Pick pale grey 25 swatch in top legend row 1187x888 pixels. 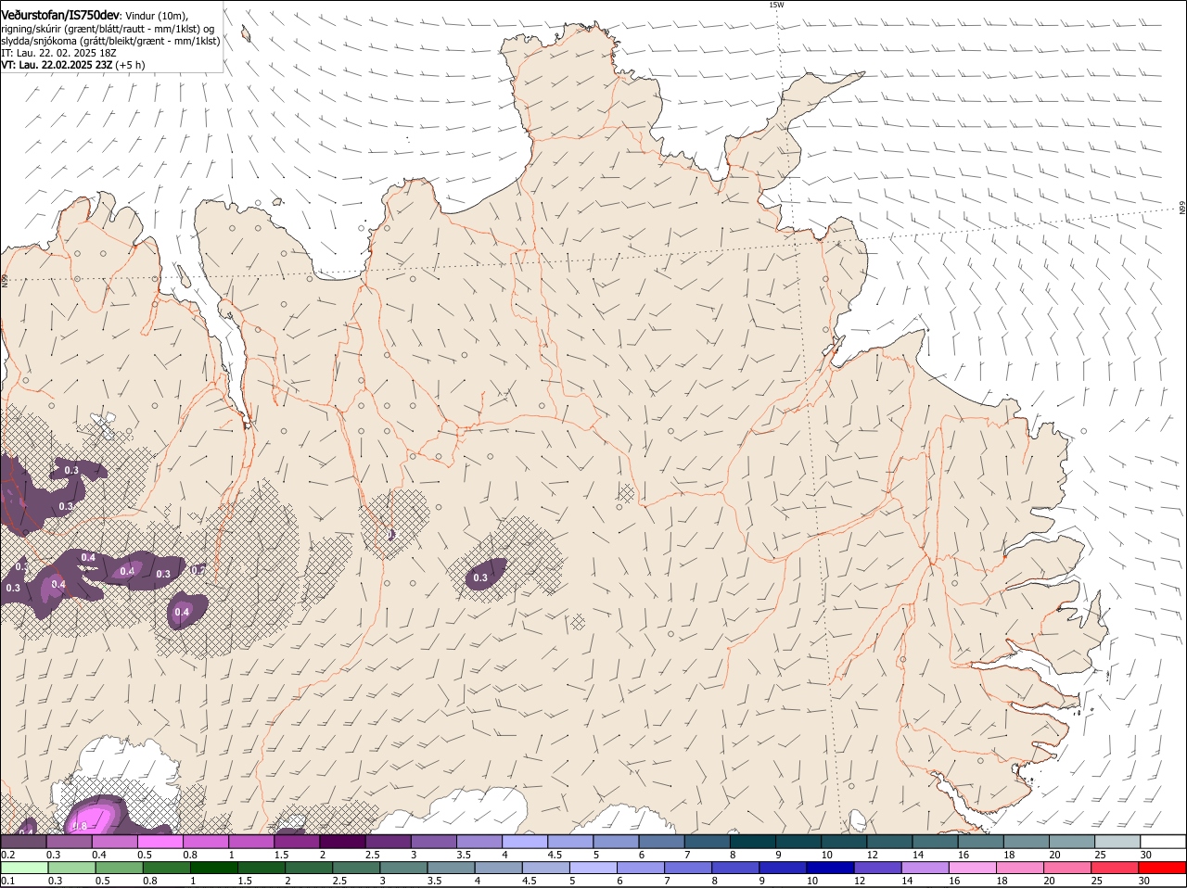click(x=1118, y=842)
